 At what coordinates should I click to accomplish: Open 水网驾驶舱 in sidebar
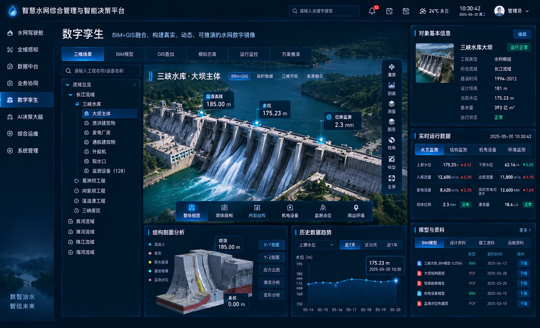[x=27, y=33]
